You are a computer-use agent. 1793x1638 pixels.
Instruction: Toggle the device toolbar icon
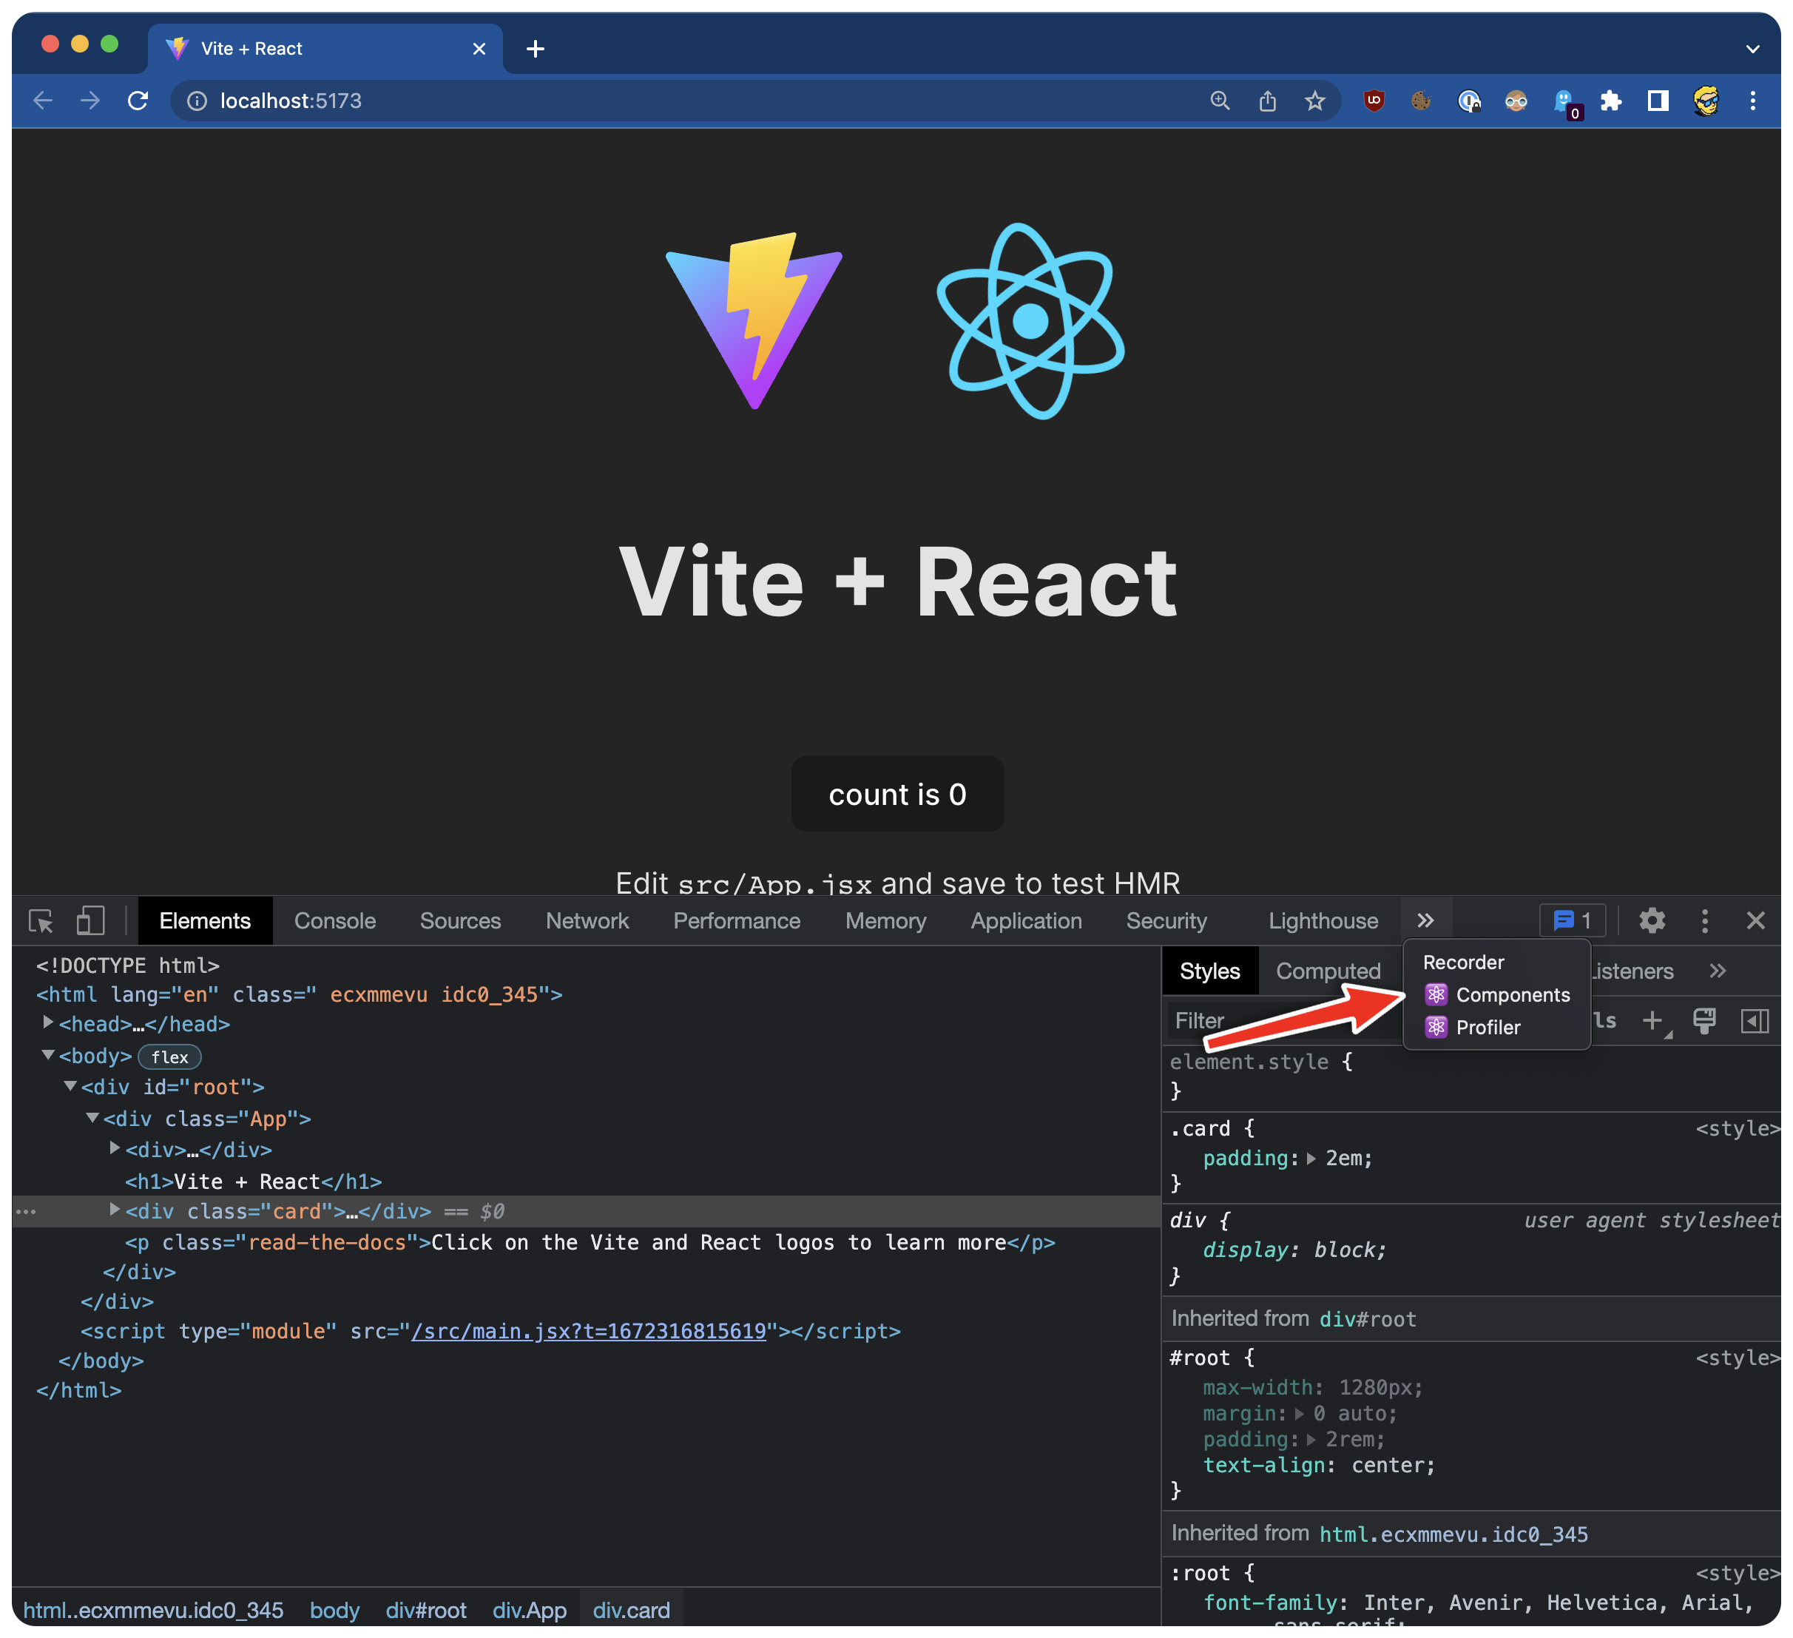click(x=91, y=921)
